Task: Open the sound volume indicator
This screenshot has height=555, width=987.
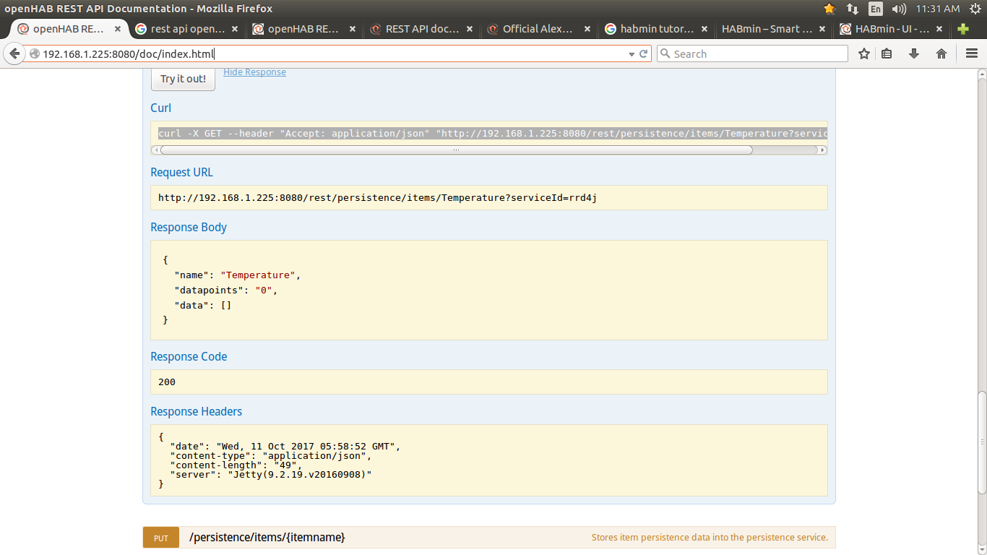Action: (899, 9)
